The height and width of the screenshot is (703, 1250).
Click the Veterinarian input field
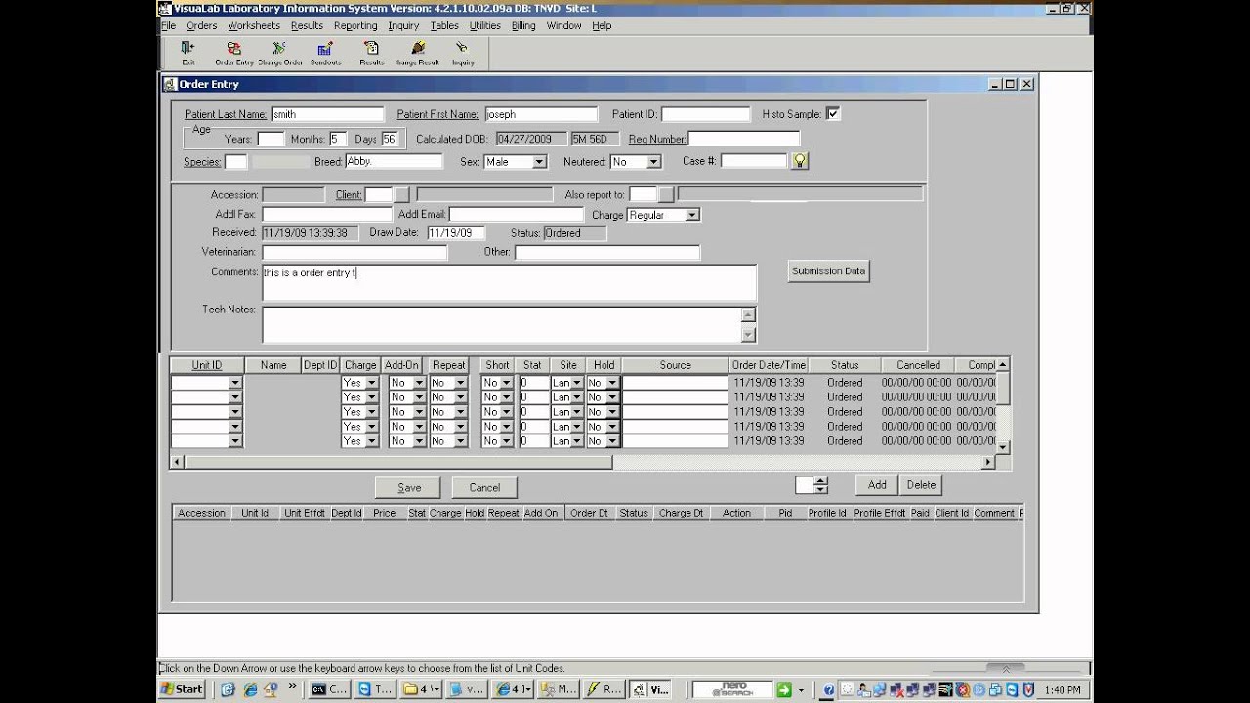(x=354, y=253)
